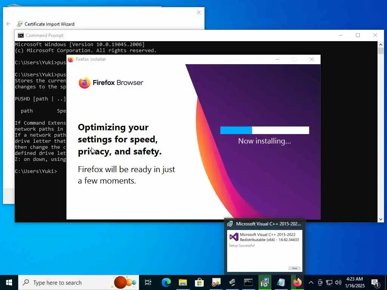The width and height of the screenshot is (387, 290).
Task: Select the Visual C++ setup taskbar icon
Action: [265, 282]
